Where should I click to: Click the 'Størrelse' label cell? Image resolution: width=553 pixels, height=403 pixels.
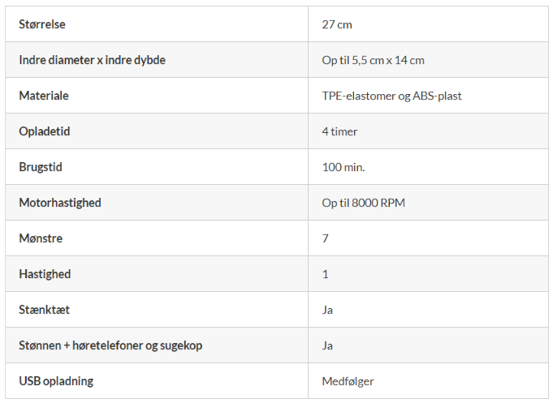coord(42,24)
